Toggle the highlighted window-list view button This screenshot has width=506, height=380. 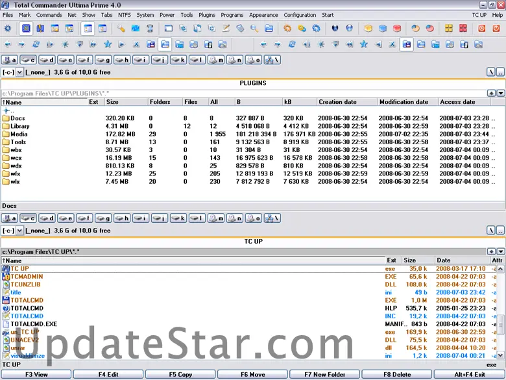click(88, 29)
